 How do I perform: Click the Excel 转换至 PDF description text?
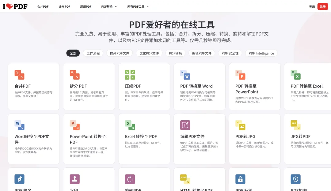(143, 144)
